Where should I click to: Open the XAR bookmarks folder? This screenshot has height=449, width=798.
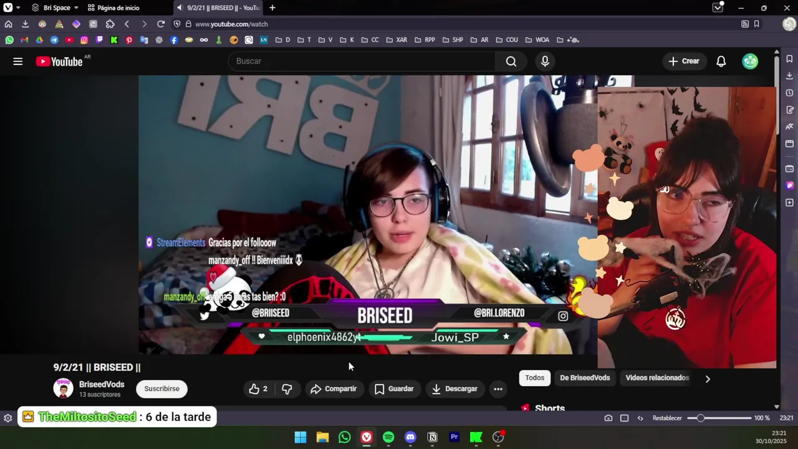(397, 40)
